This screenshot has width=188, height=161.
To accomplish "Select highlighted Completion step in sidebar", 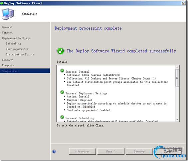I will pyautogui.click(x=25, y=71).
